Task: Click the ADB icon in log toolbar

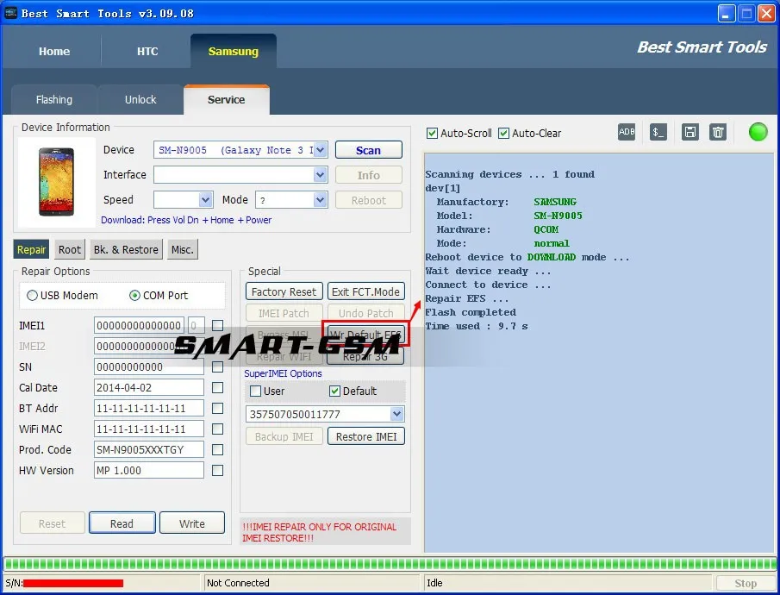Action: 627,132
